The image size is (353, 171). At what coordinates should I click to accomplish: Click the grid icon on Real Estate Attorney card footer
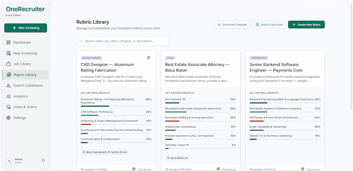tap(218, 169)
